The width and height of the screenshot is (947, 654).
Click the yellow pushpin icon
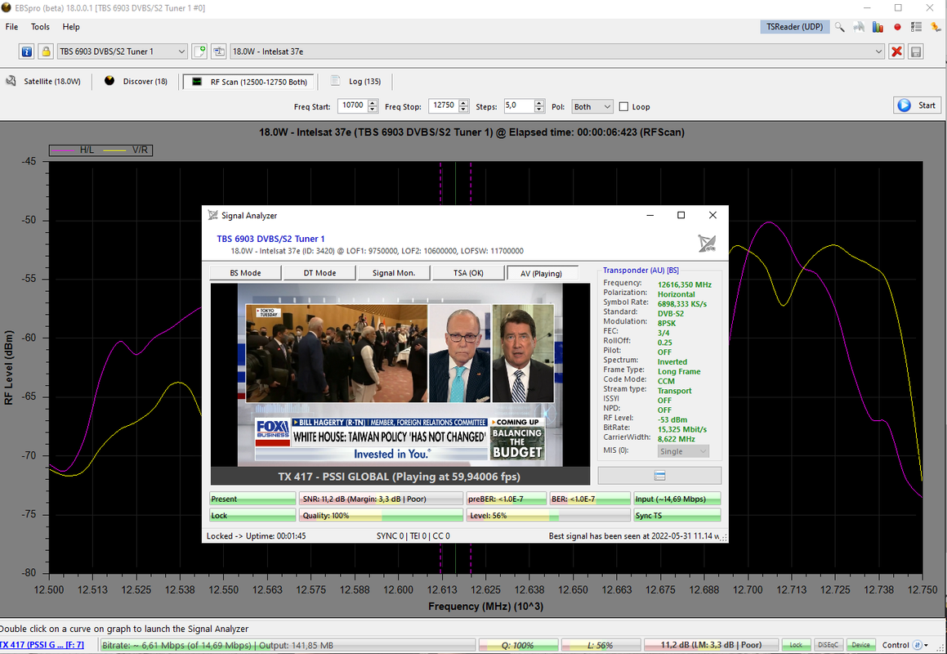[936, 27]
